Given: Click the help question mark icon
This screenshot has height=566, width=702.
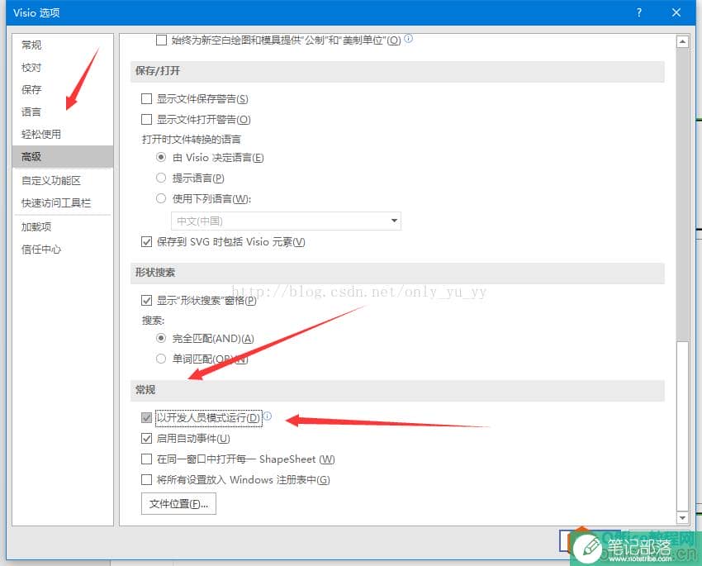Looking at the screenshot, I should point(639,12).
